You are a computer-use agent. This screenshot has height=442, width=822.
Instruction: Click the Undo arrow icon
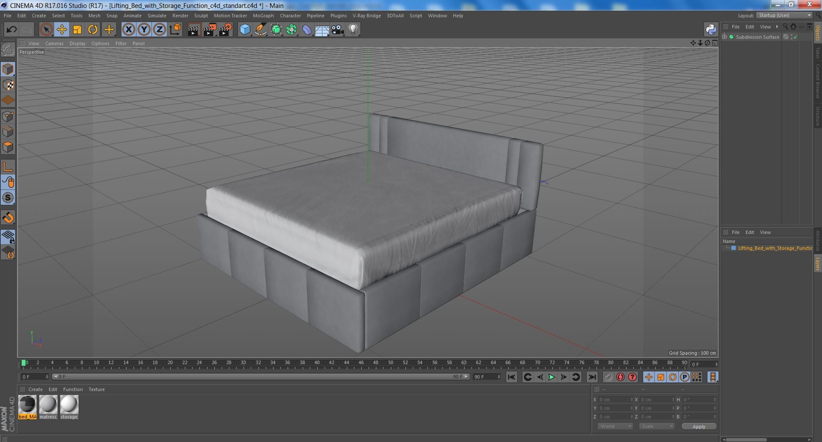click(x=12, y=30)
